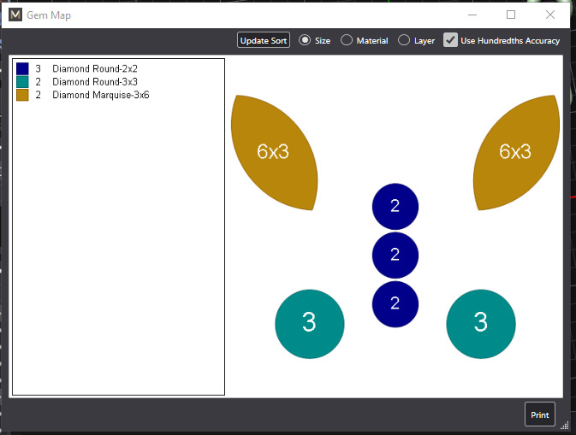The image size is (576, 435).
Task: Click the window resize grip corner
Action: pyautogui.click(x=565, y=426)
